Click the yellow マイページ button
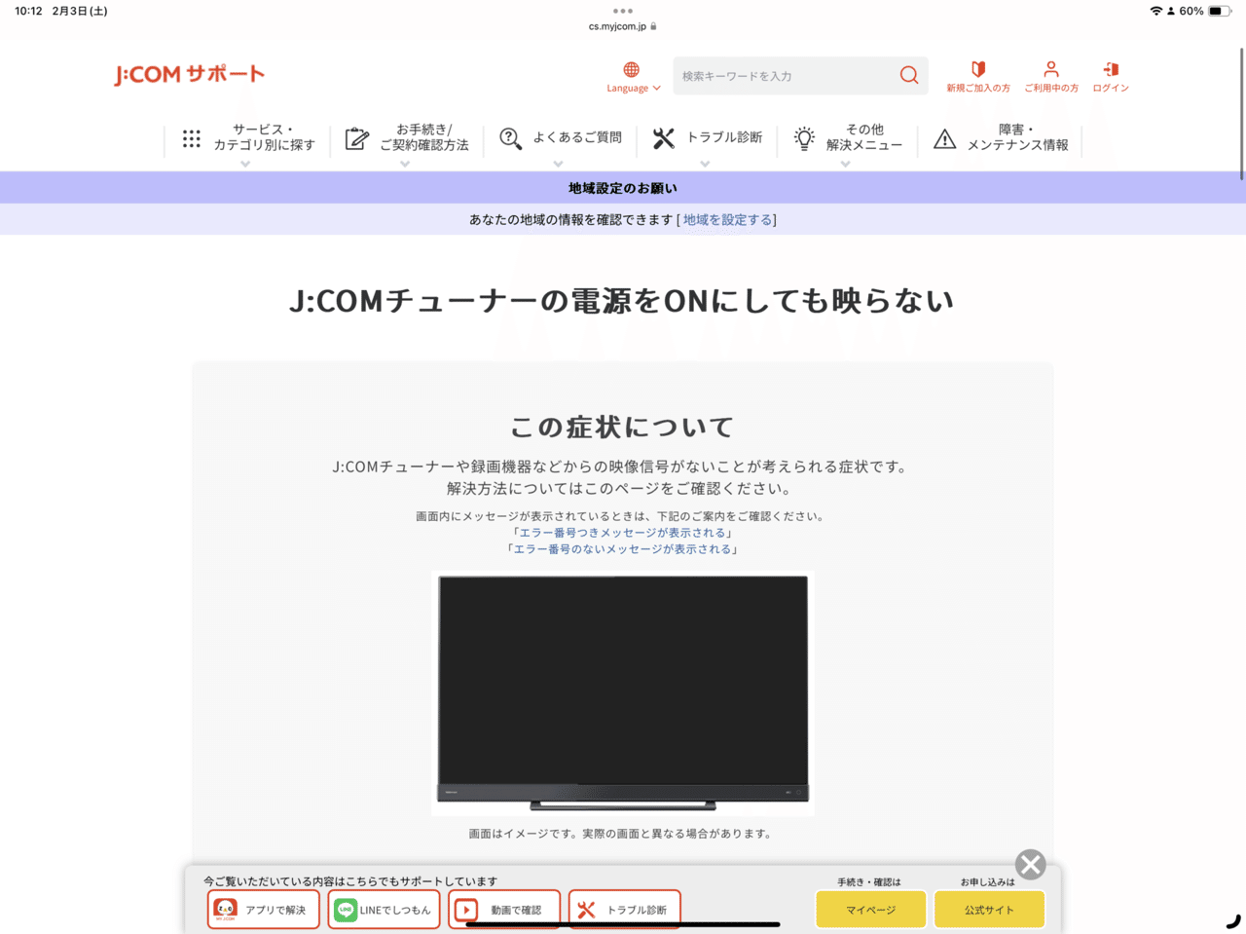1246x934 pixels. (871, 910)
